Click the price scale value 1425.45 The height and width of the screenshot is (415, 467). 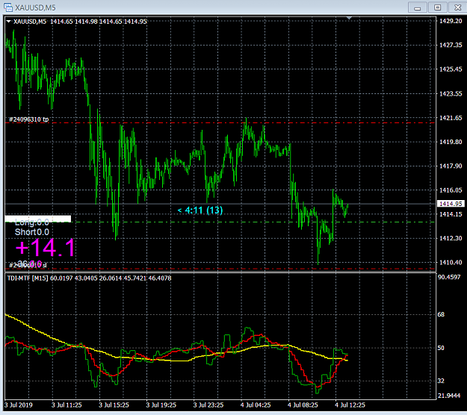coord(451,69)
